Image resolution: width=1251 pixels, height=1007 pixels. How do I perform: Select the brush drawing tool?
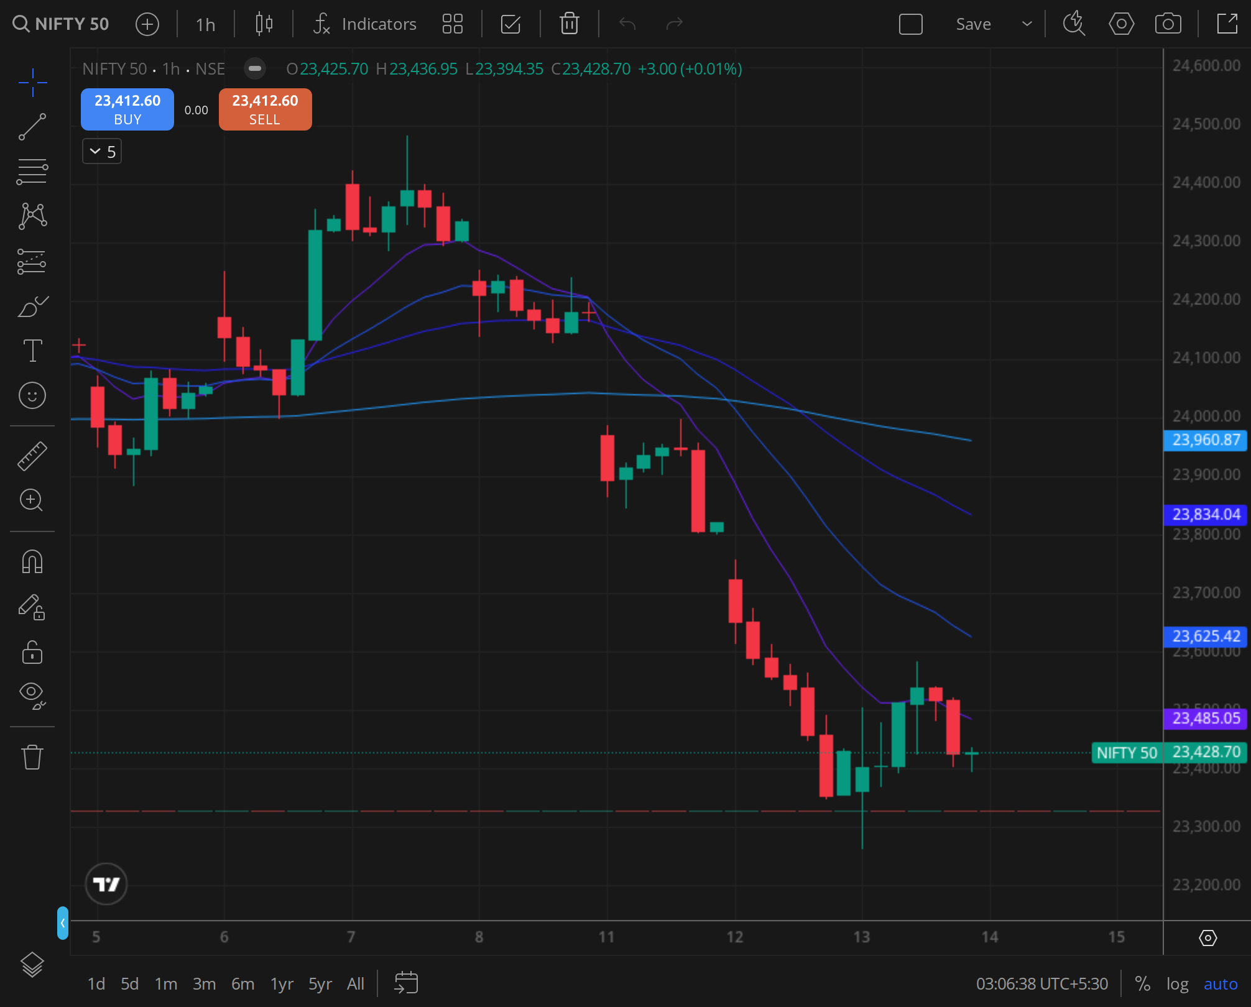click(x=32, y=306)
